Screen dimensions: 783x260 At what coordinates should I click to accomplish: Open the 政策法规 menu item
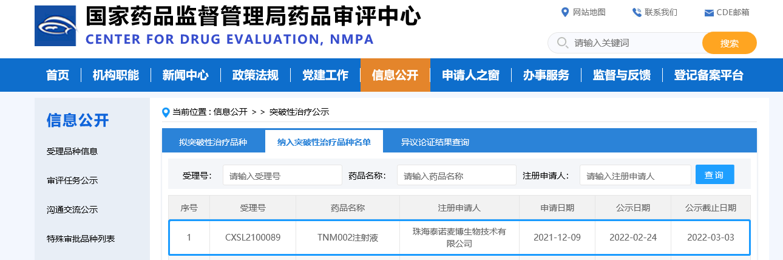[255, 75]
